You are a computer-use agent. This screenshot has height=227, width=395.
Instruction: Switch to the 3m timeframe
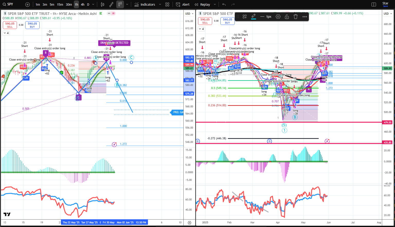(x=45, y=5)
